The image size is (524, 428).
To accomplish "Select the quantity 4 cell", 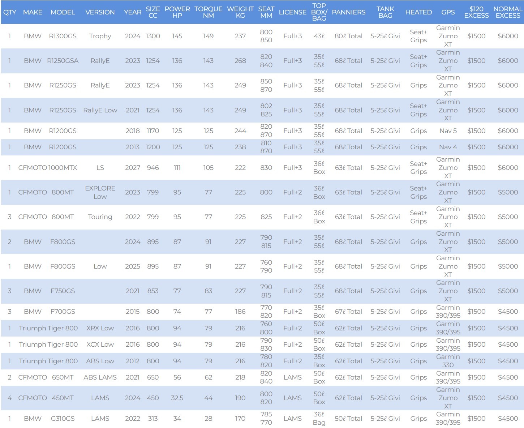I will tap(10, 398).
